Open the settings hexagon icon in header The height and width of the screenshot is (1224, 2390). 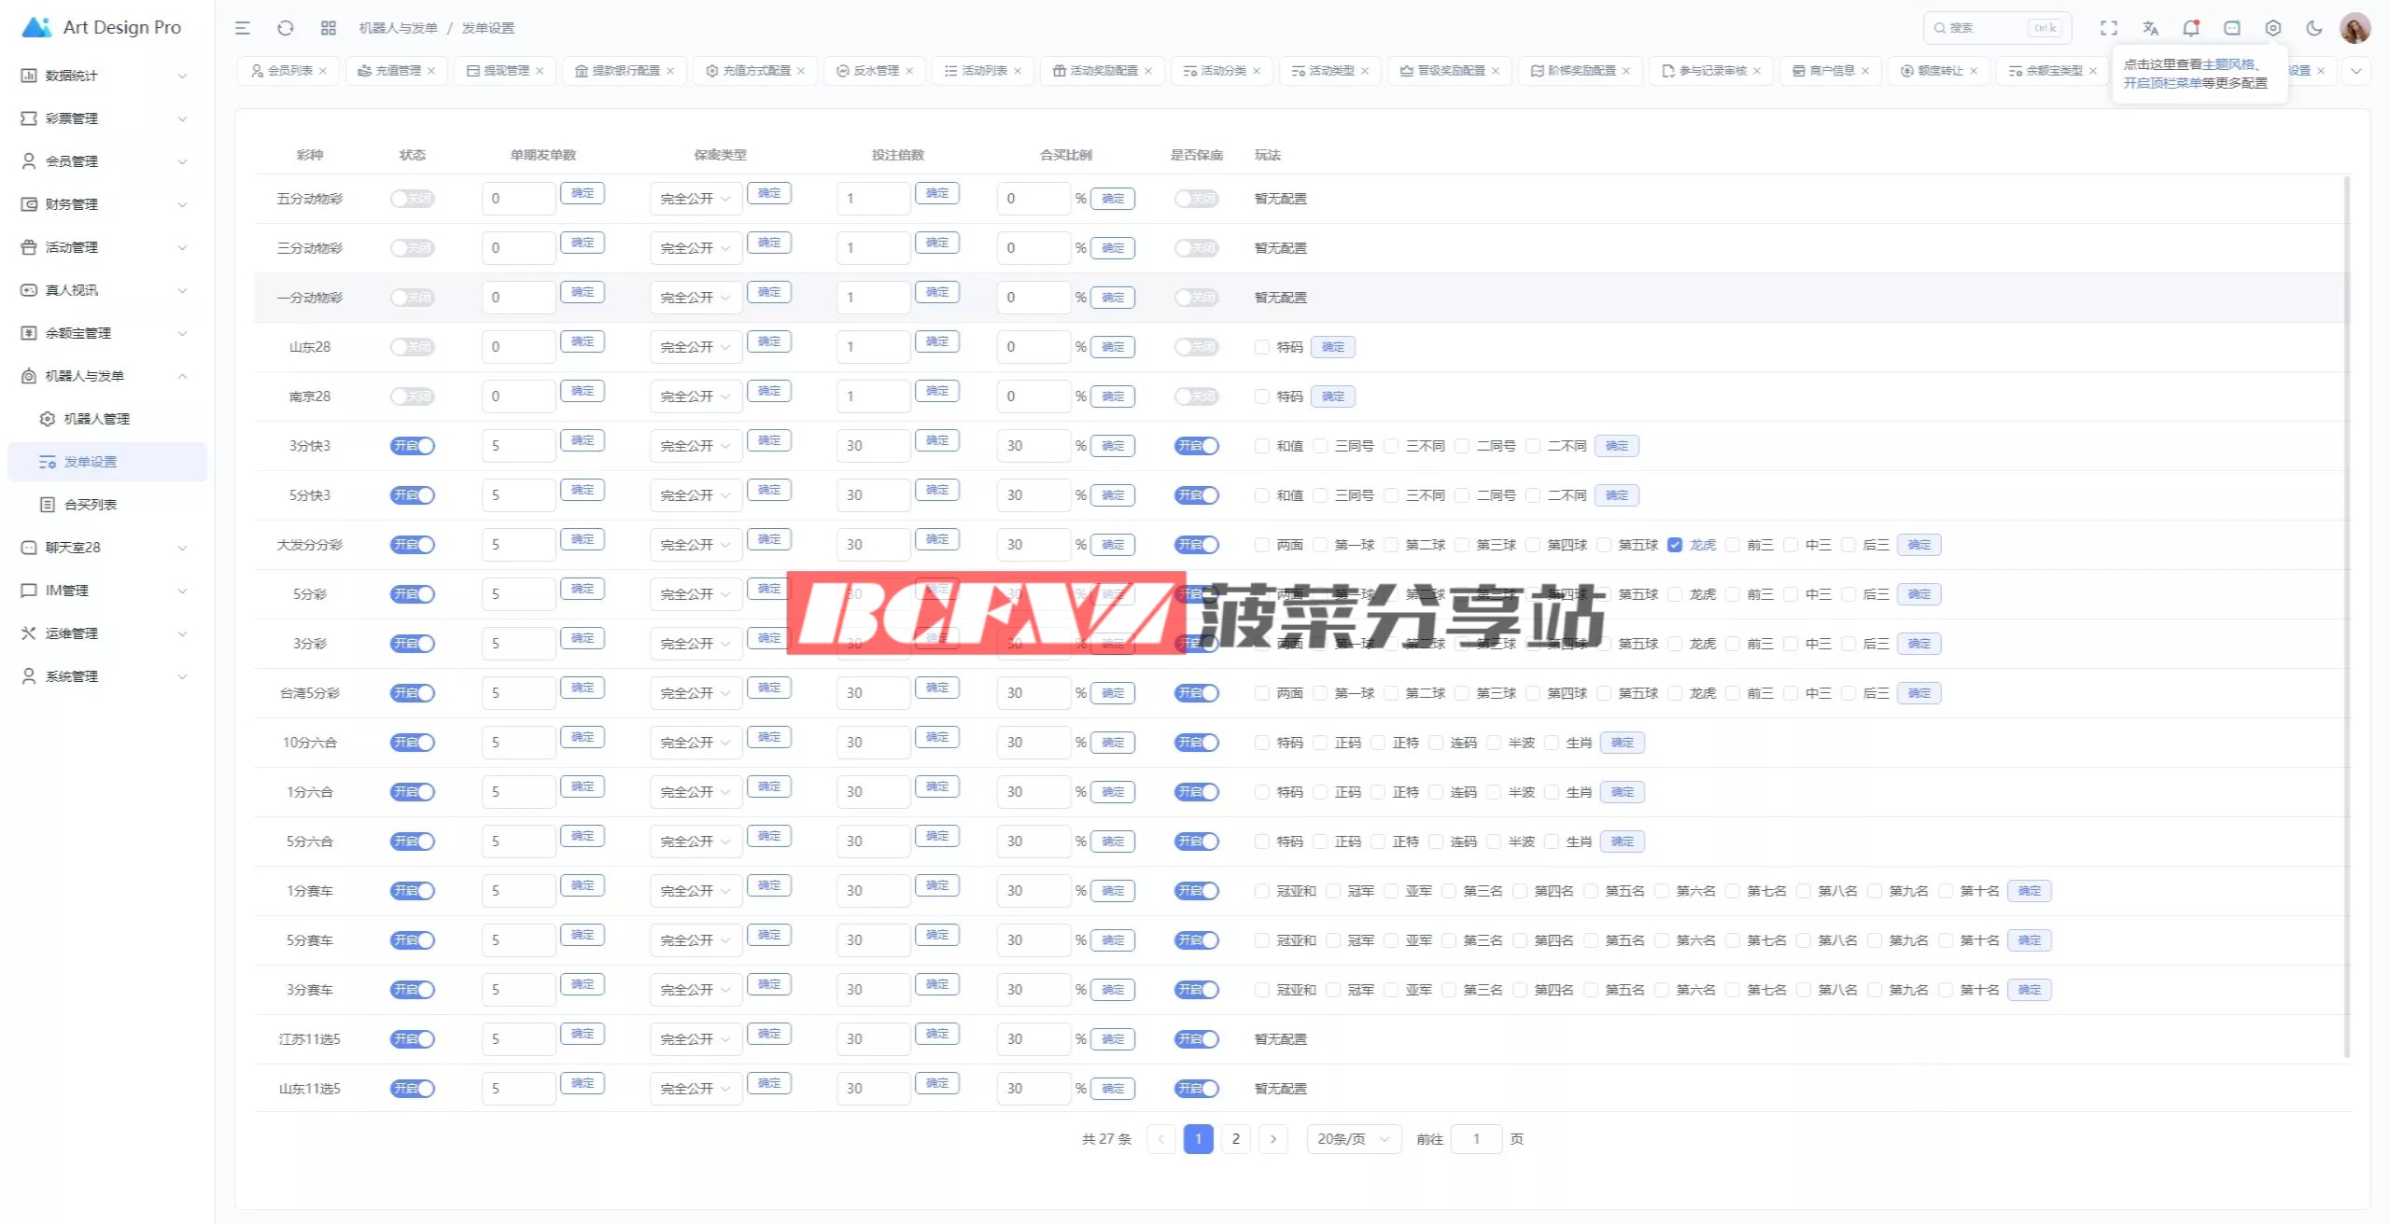pos(2273,28)
